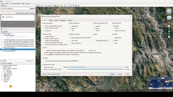The height and width of the screenshot is (97, 173).
Task: Expand the Recorrido visual tree item
Action: pos(2,35)
